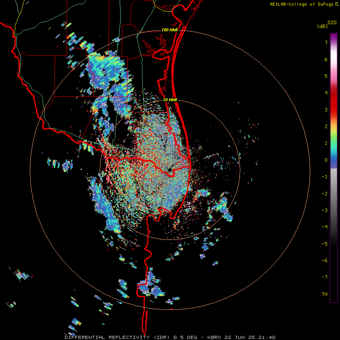The width and height of the screenshot is (340, 340).
Task: Click the -3 value on color scale
Action: 325,210
